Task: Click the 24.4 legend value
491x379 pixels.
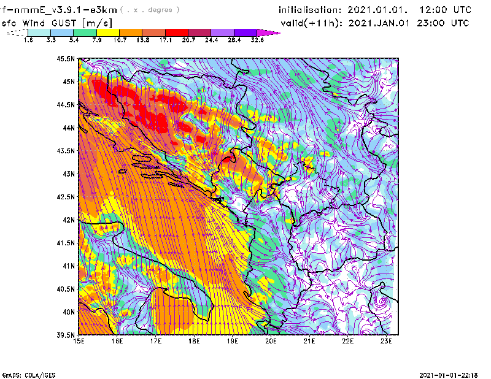Action: (x=211, y=40)
